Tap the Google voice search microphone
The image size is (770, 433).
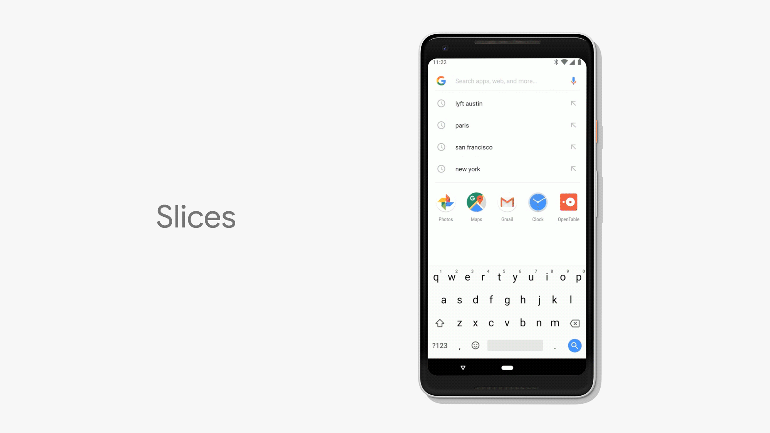pos(573,81)
